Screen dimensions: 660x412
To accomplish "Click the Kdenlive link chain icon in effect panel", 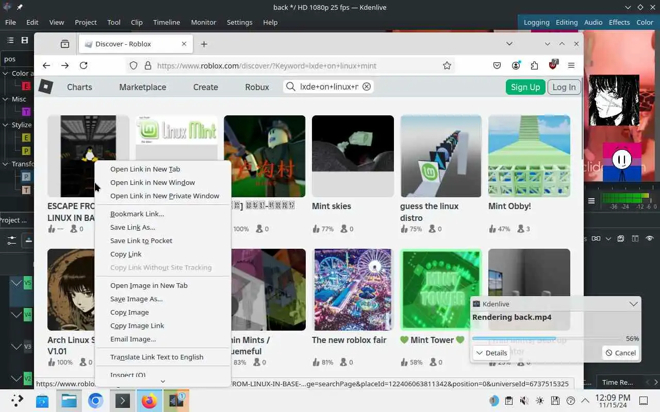I will [x=596, y=238].
